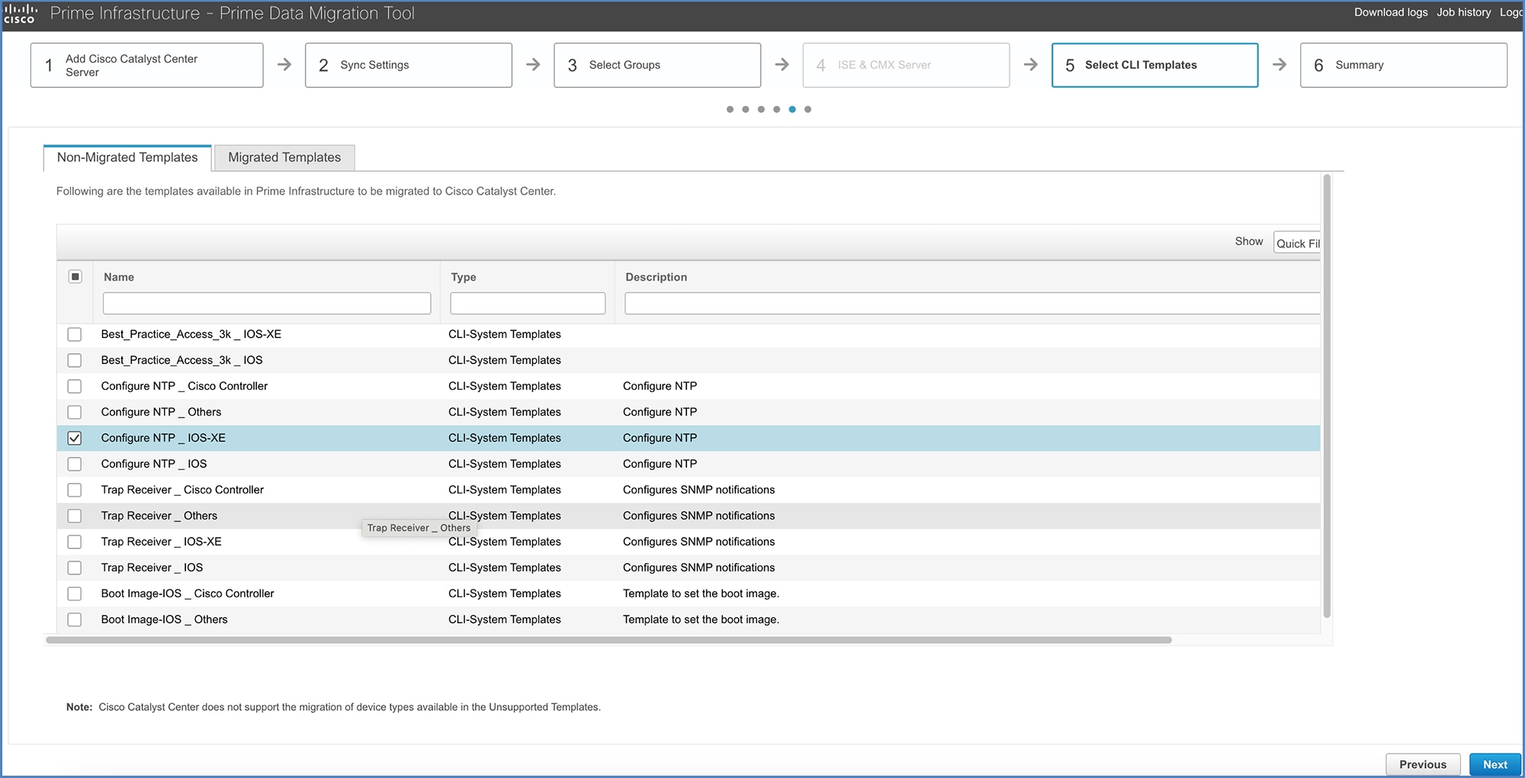Image resolution: width=1525 pixels, height=778 pixels.
Task: Check the Trap Receiver _ Others checkbox
Action: [x=75, y=516]
